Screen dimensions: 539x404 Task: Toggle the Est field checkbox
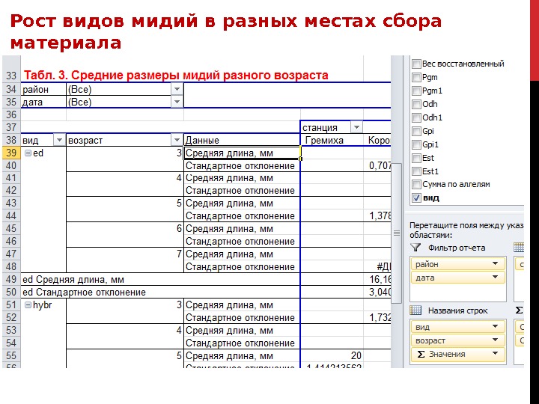416,158
